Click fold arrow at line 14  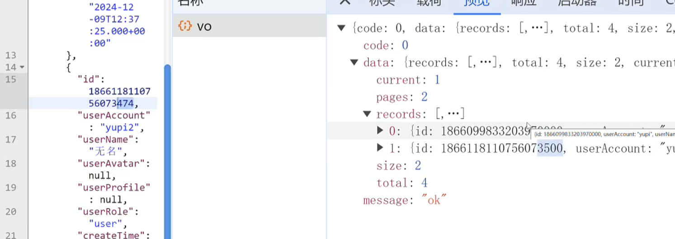(x=22, y=67)
